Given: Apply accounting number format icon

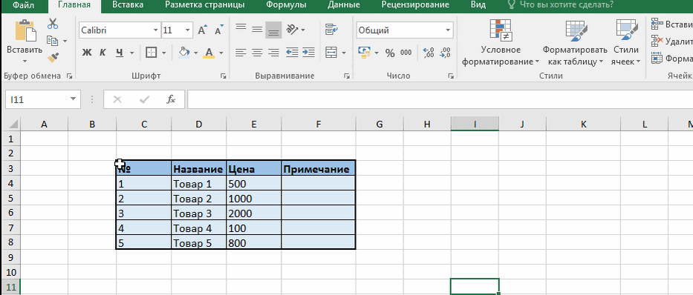Looking at the screenshot, I should (364, 53).
